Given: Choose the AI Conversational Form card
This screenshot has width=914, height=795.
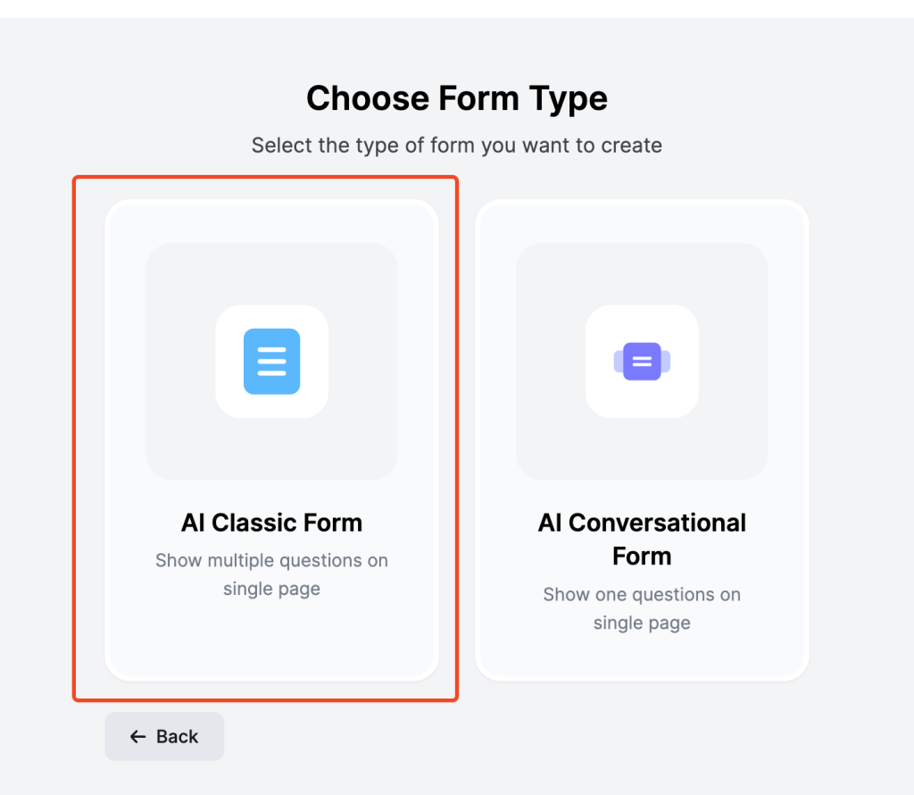Looking at the screenshot, I should click(x=642, y=440).
